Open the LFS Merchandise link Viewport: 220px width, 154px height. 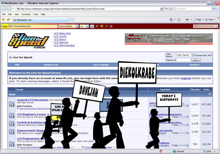click(x=64, y=45)
